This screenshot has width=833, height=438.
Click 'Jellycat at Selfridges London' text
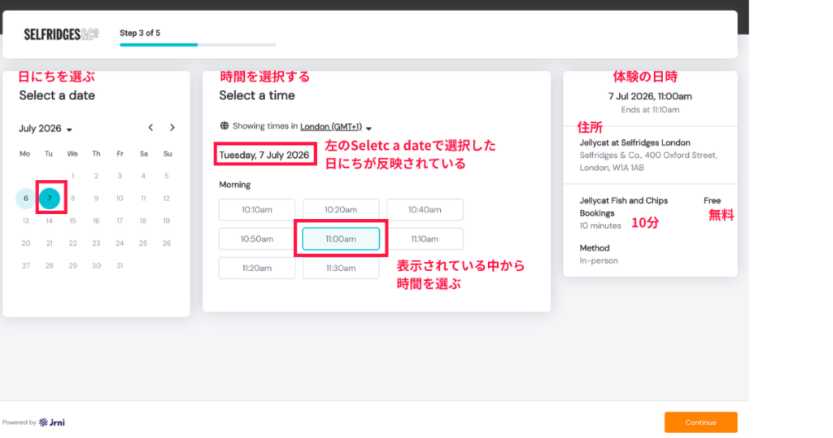point(635,142)
